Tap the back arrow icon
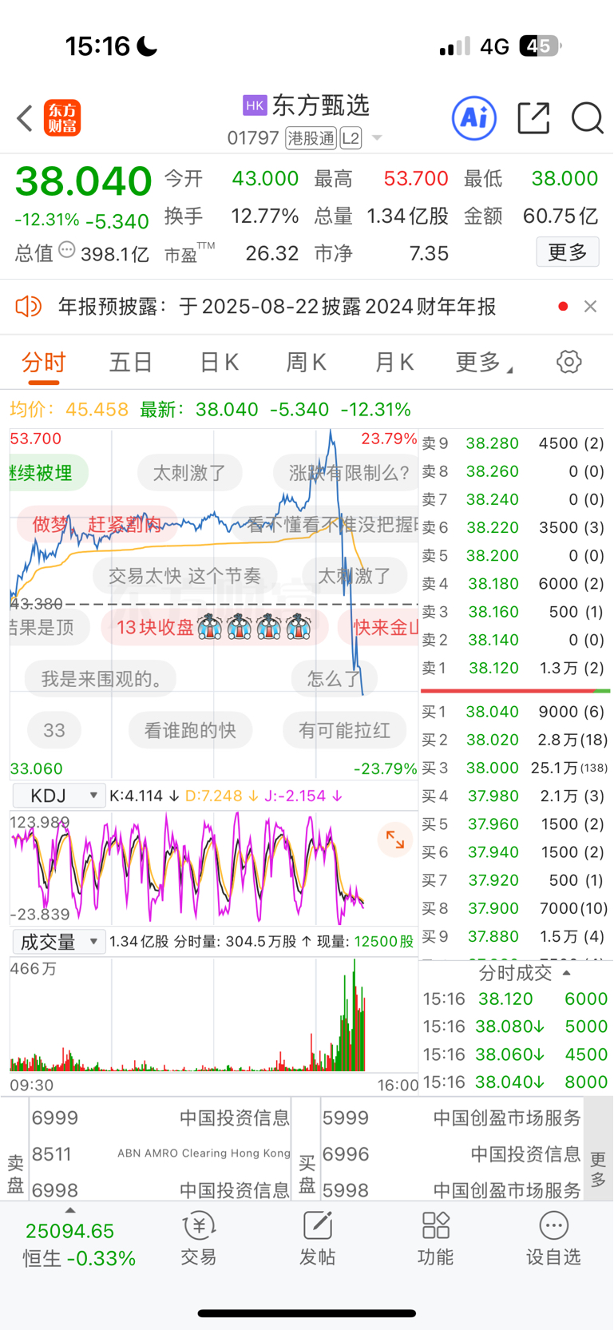 [25, 118]
